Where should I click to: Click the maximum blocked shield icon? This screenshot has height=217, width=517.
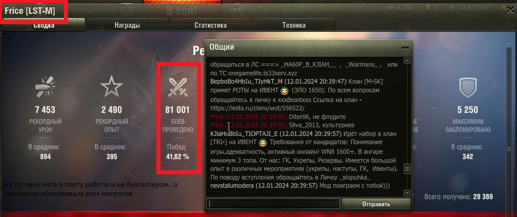pyautogui.click(x=468, y=87)
